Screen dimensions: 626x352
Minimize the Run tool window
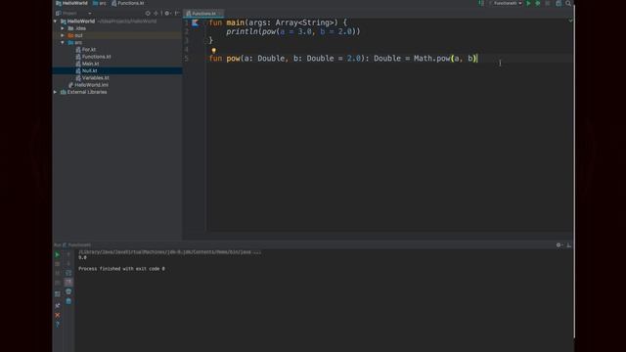(x=569, y=245)
